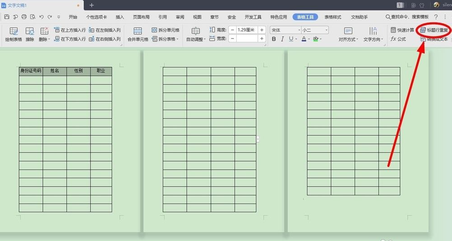Select the table Eraser (擦除) tool
The image size is (452, 241).
point(30,34)
